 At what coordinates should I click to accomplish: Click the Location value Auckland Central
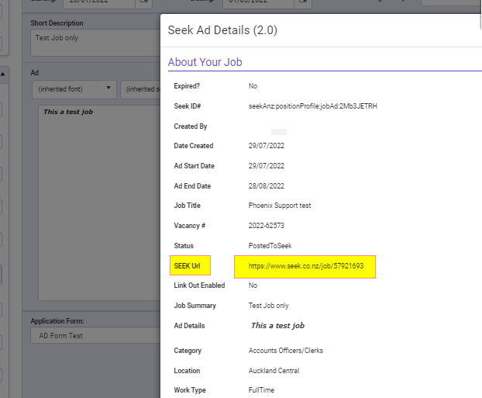[x=274, y=371]
